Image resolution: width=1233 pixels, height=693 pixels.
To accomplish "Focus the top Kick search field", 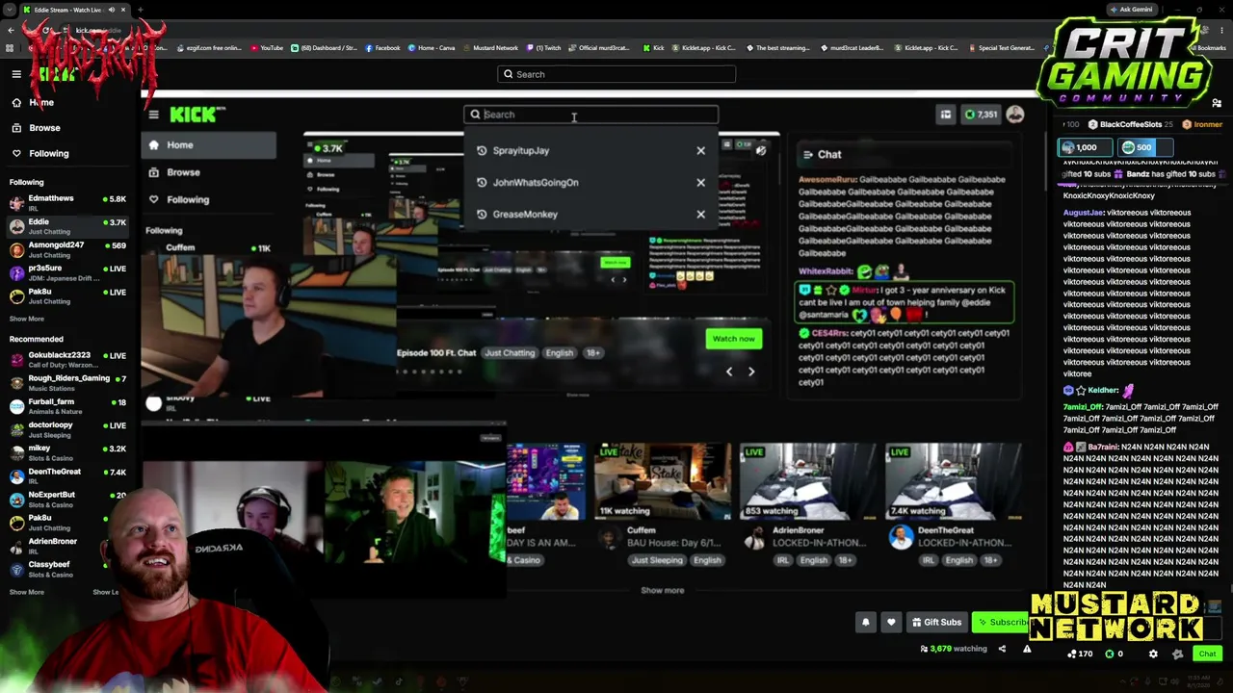I will 616,74.
